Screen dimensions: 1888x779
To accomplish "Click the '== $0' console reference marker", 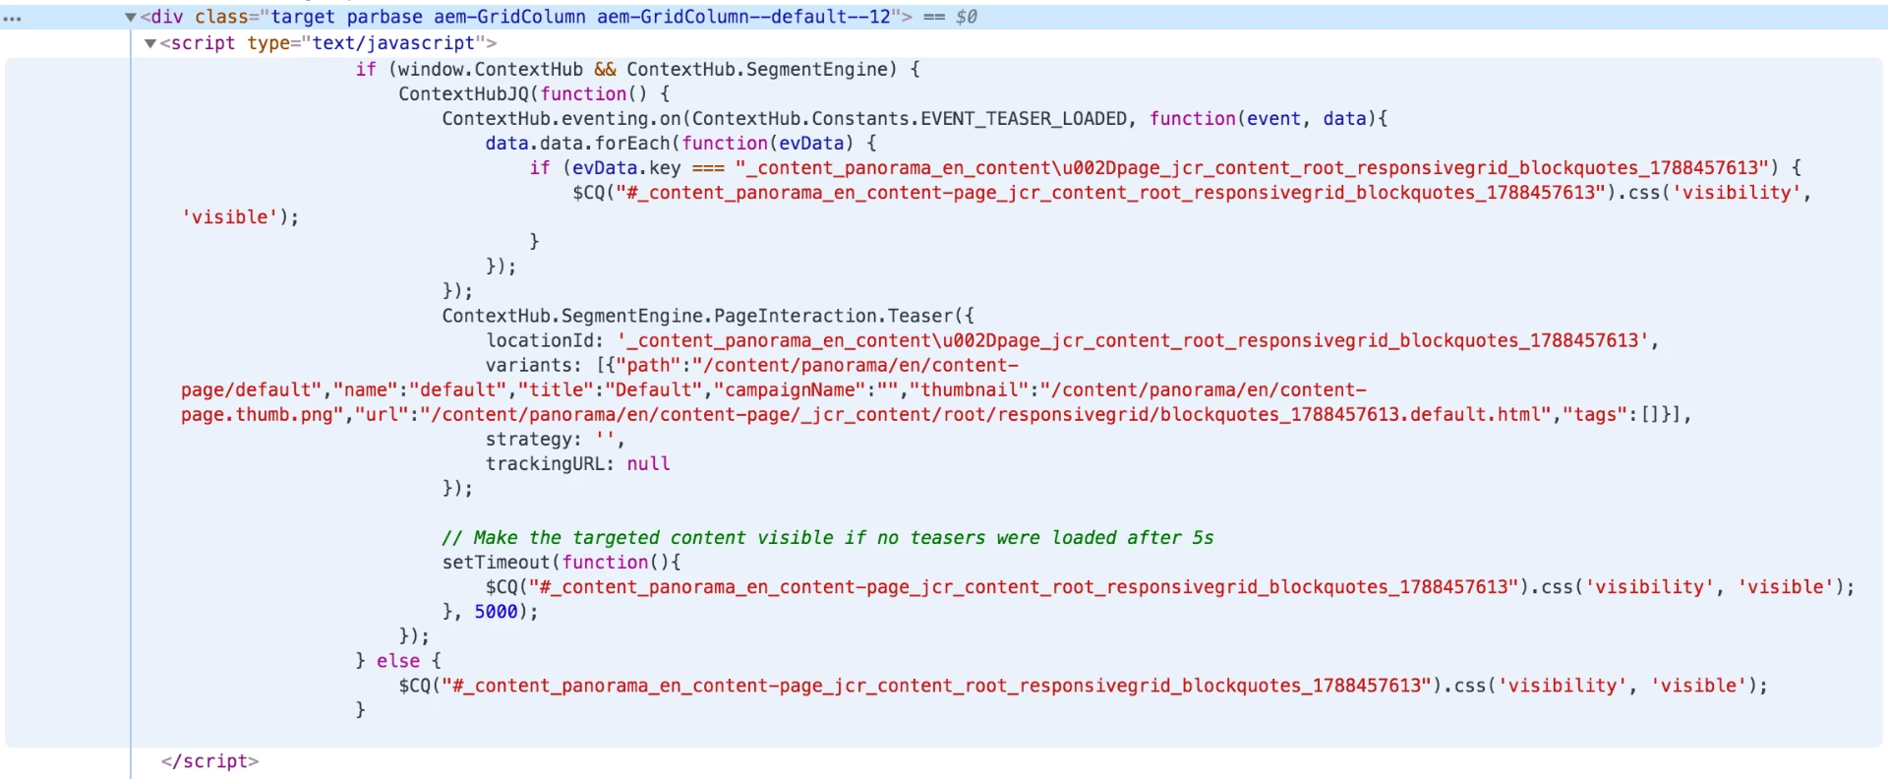I will click(x=950, y=17).
